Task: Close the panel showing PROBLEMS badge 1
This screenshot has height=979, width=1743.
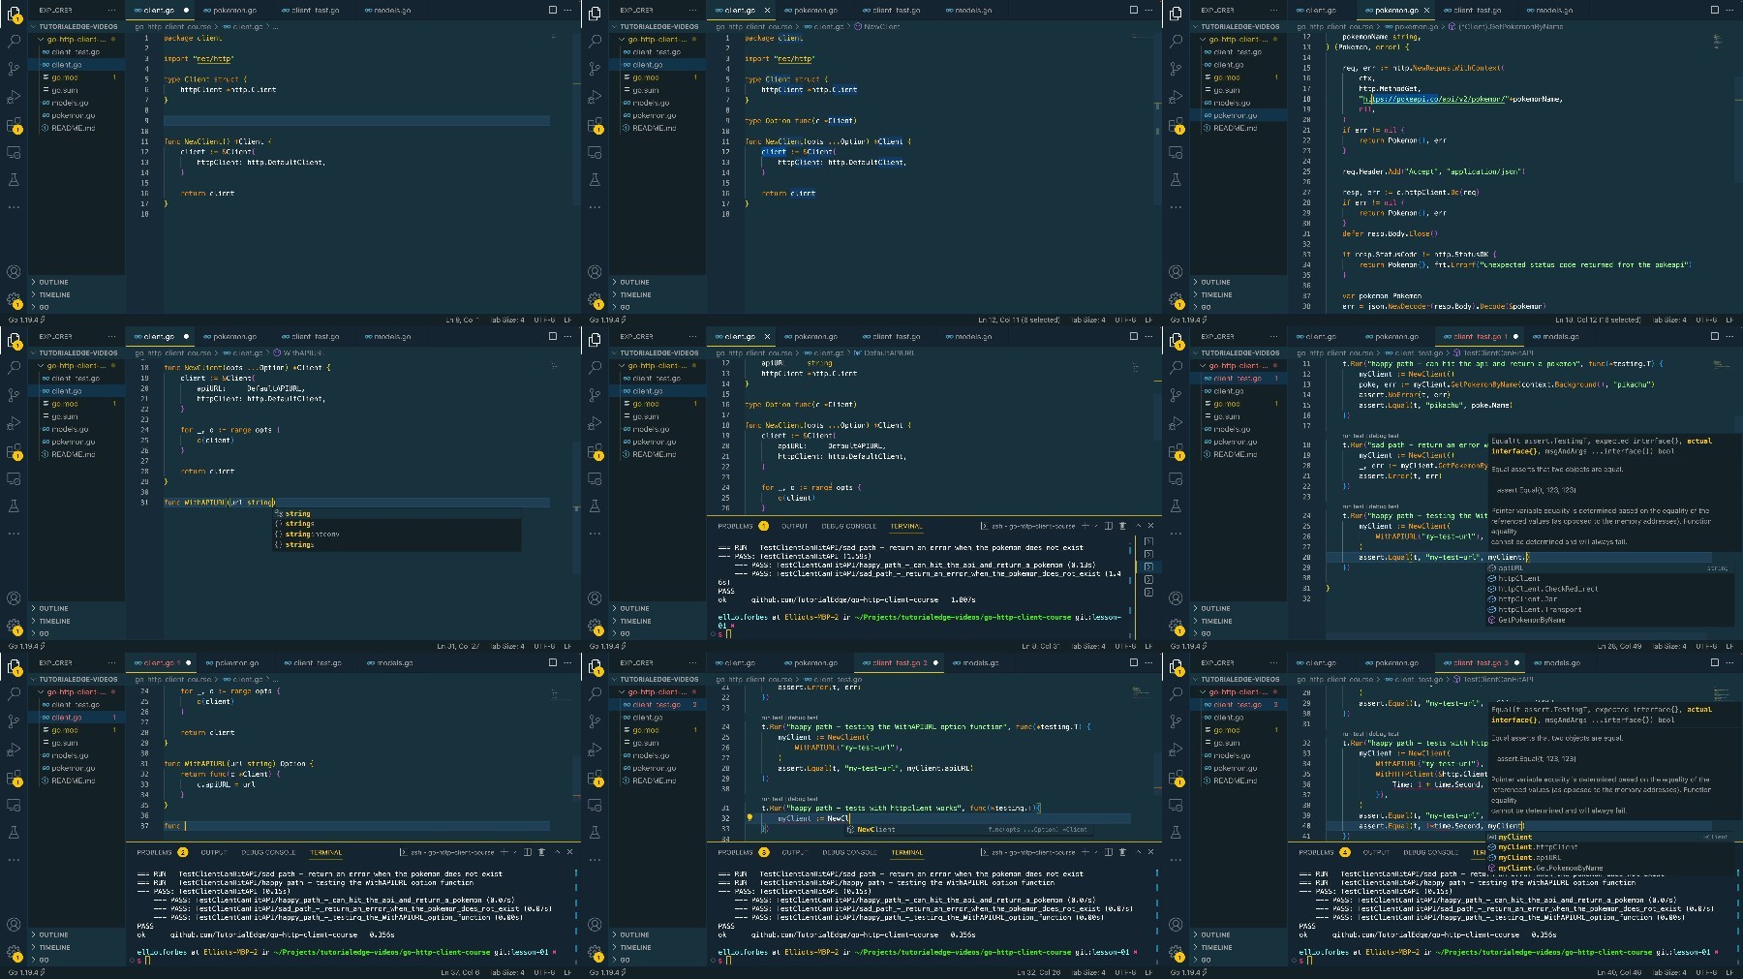Action: (x=1150, y=526)
